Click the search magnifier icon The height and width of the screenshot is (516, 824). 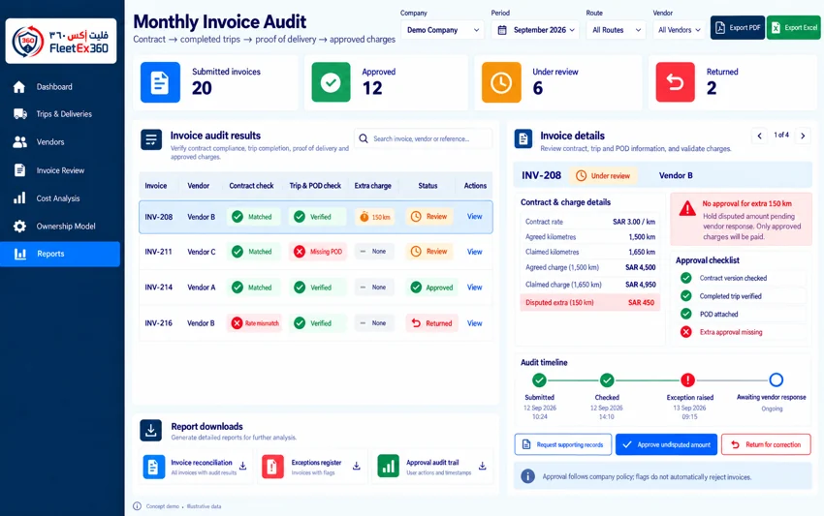click(x=364, y=138)
